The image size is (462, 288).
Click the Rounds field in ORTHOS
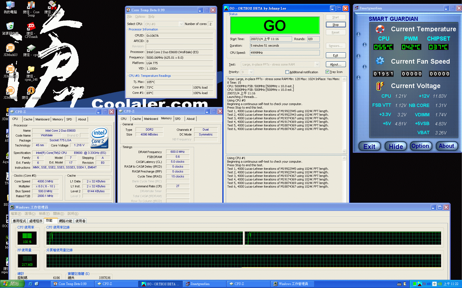(313, 39)
